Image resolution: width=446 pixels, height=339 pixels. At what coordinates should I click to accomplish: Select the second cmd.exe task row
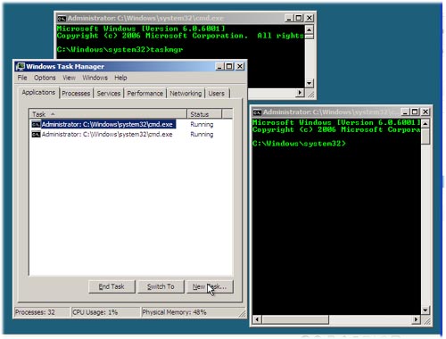coord(131,135)
